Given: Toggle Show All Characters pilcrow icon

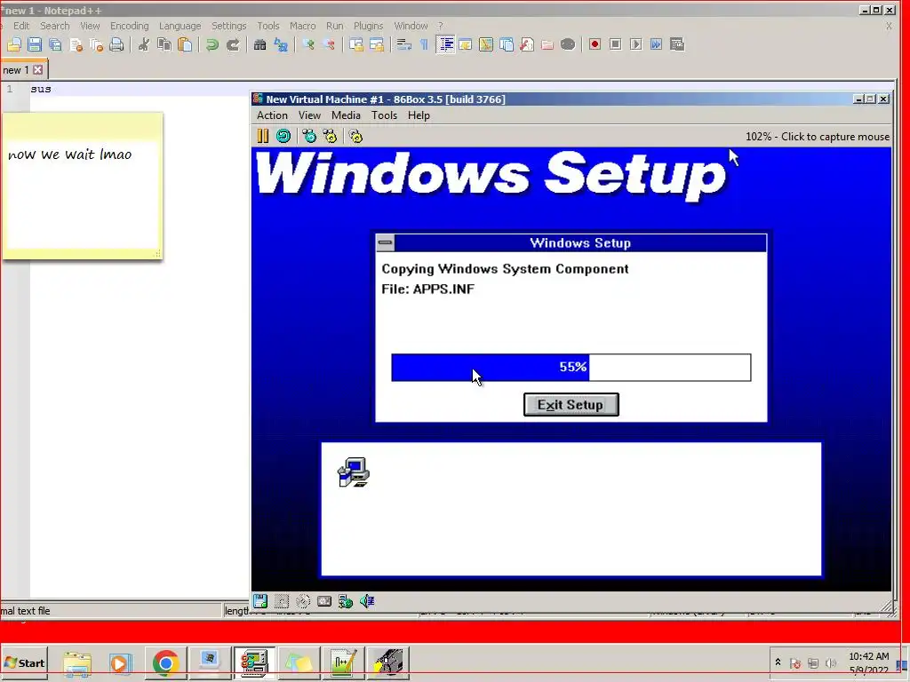Looking at the screenshot, I should 424,44.
